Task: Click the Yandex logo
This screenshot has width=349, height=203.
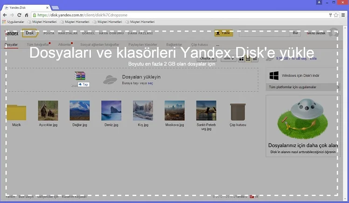Action: click(x=12, y=33)
